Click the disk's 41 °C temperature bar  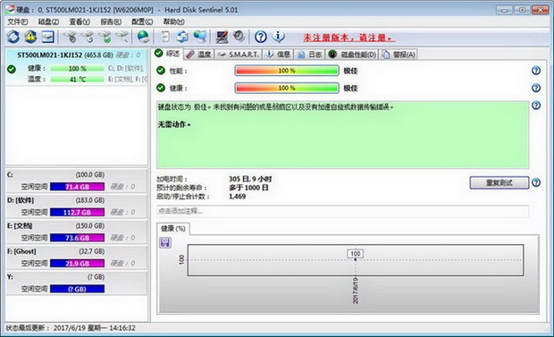pos(78,80)
